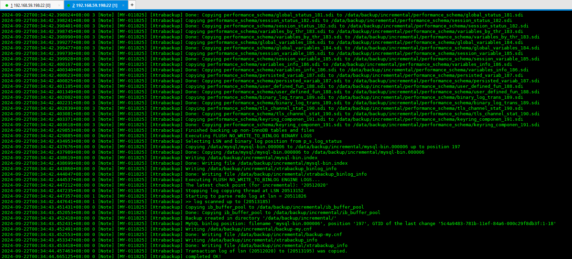Image resolution: width=572 pixels, height=259 pixels.
Task: Click 'Done: Copying ib_buffer_pool to' line
Action: click(283, 212)
